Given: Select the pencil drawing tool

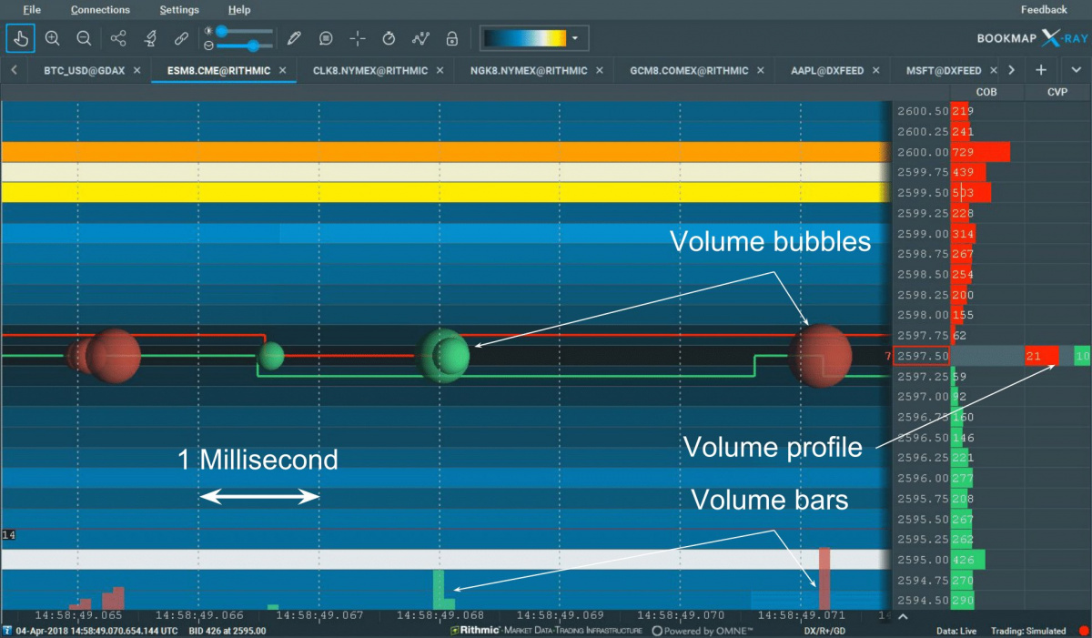Looking at the screenshot, I should tap(294, 38).
